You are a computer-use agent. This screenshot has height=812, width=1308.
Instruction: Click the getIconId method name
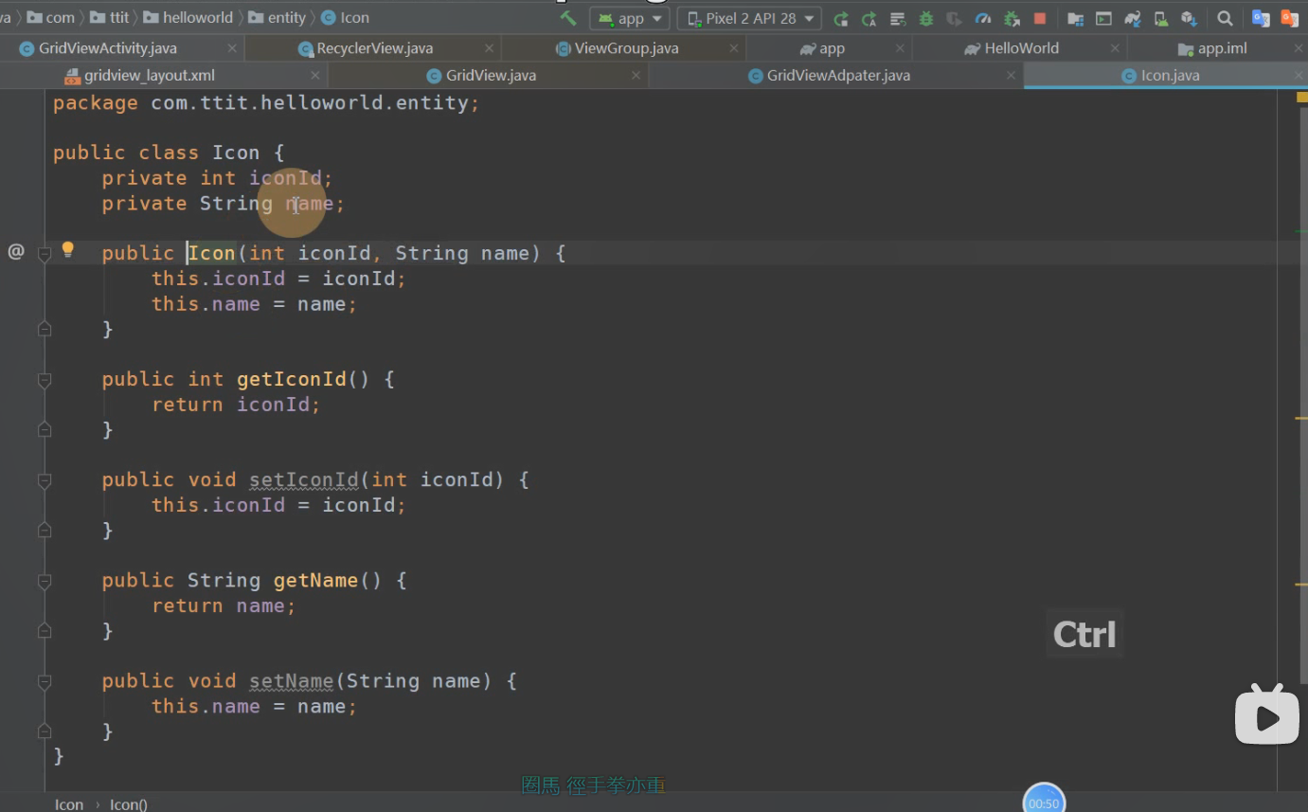[292, 379]
